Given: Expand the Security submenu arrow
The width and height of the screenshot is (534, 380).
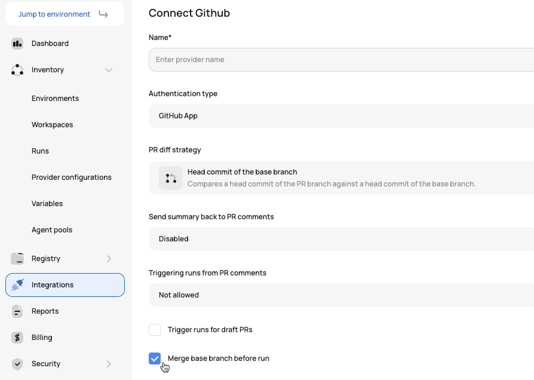Looking at the screenshot, I should 109,364.
